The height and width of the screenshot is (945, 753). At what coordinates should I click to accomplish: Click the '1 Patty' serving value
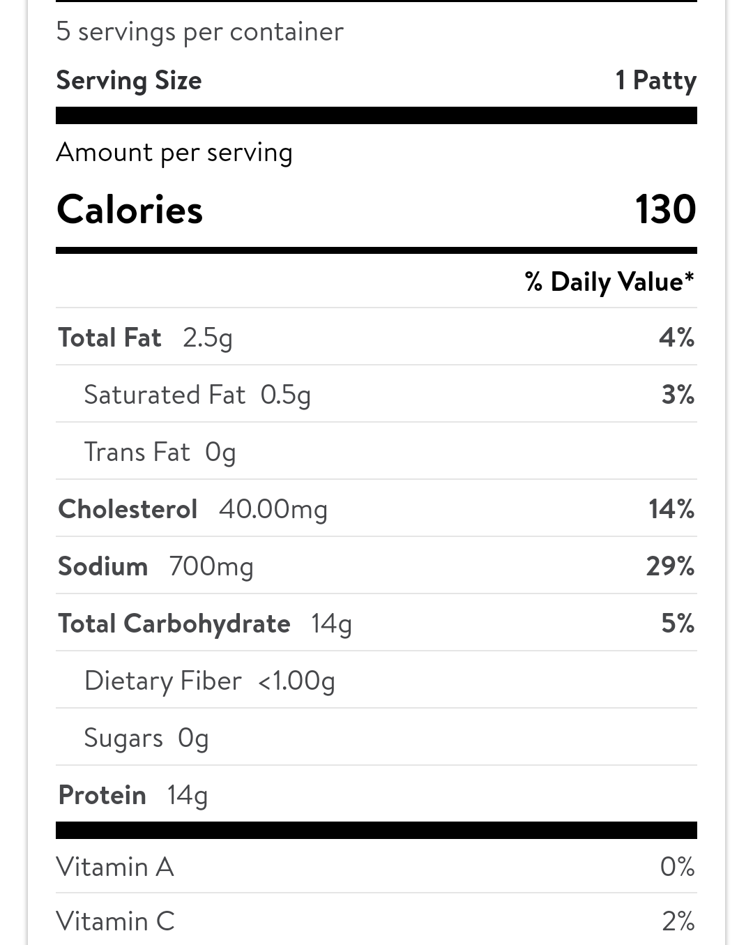point(655,81)
